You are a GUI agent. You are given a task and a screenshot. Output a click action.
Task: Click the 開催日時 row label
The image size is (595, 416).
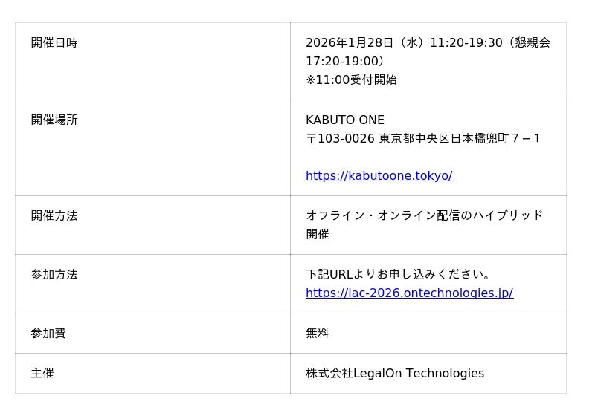click(x=54, y=43)
